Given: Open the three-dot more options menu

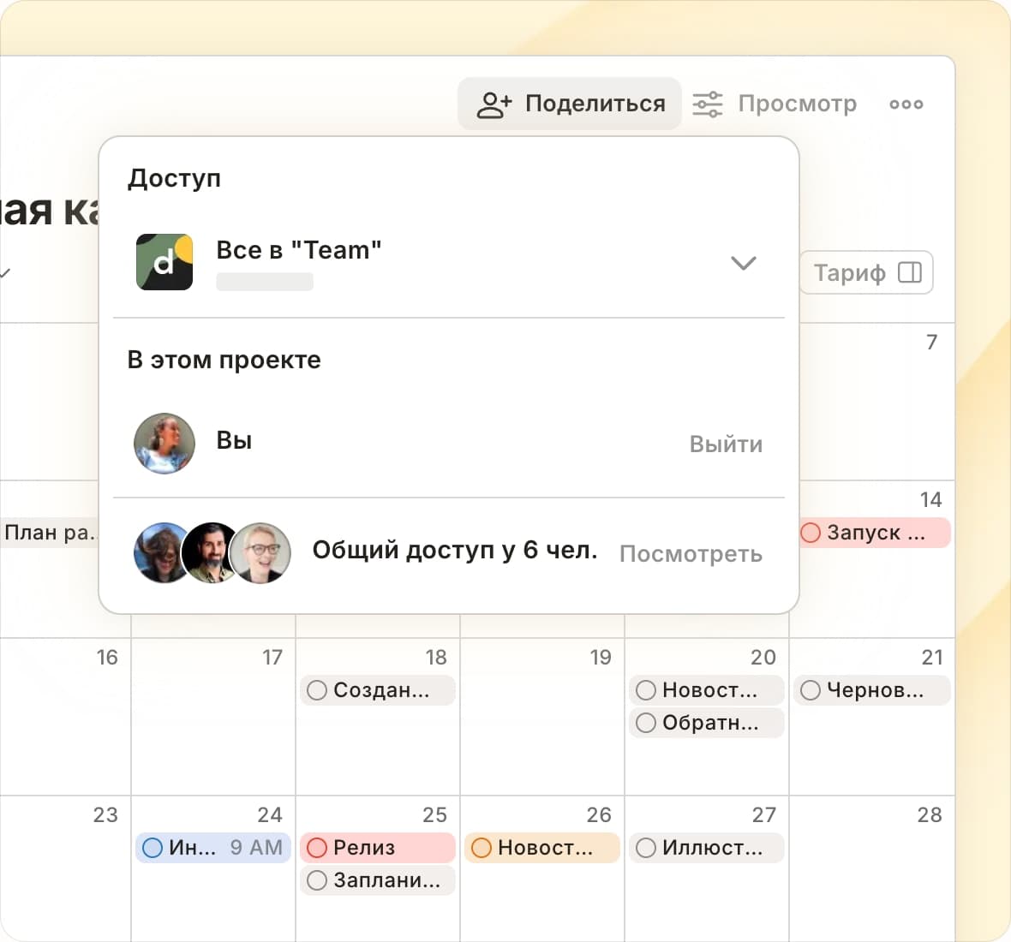Looking at the screenshot, I should tap(906, 104).
